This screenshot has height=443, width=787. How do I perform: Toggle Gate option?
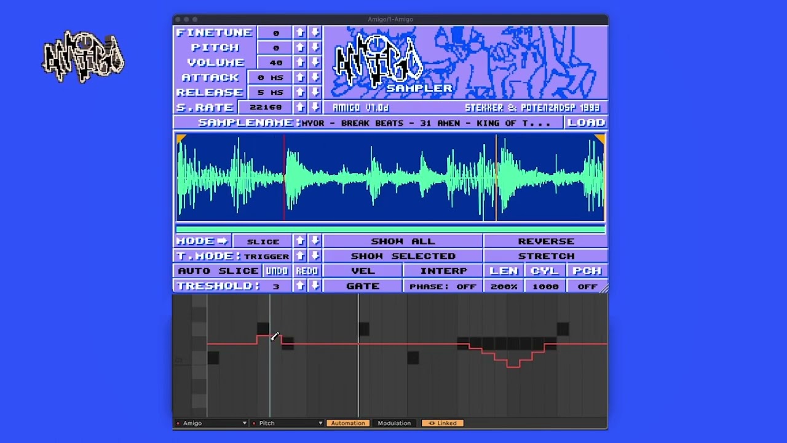pyautogui.click(x=363, y=286)
